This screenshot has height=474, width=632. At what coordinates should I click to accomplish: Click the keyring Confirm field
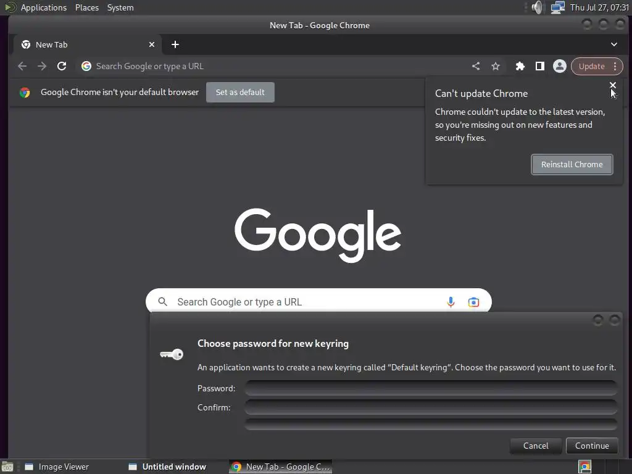pos(431,407)
